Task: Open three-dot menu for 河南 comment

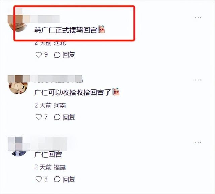Action: pos(198,80)
